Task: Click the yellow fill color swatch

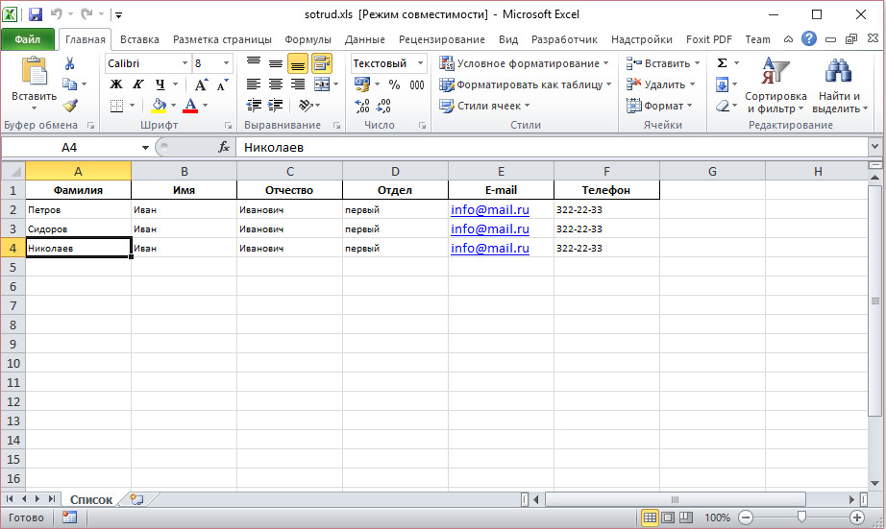Action: [160, 106]
